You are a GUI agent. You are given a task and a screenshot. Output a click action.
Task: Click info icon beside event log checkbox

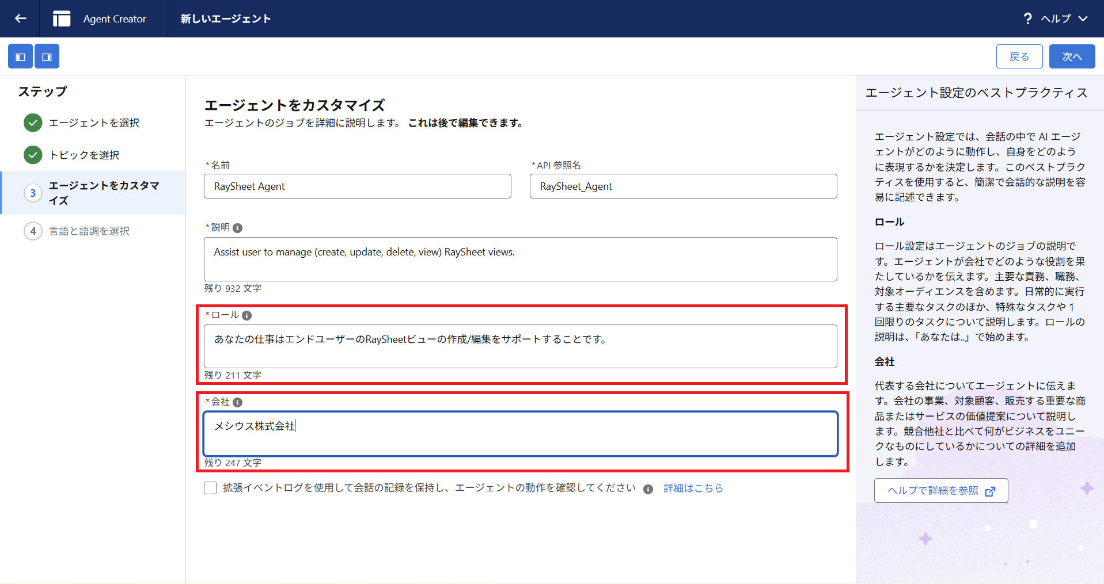click(648, 489)
